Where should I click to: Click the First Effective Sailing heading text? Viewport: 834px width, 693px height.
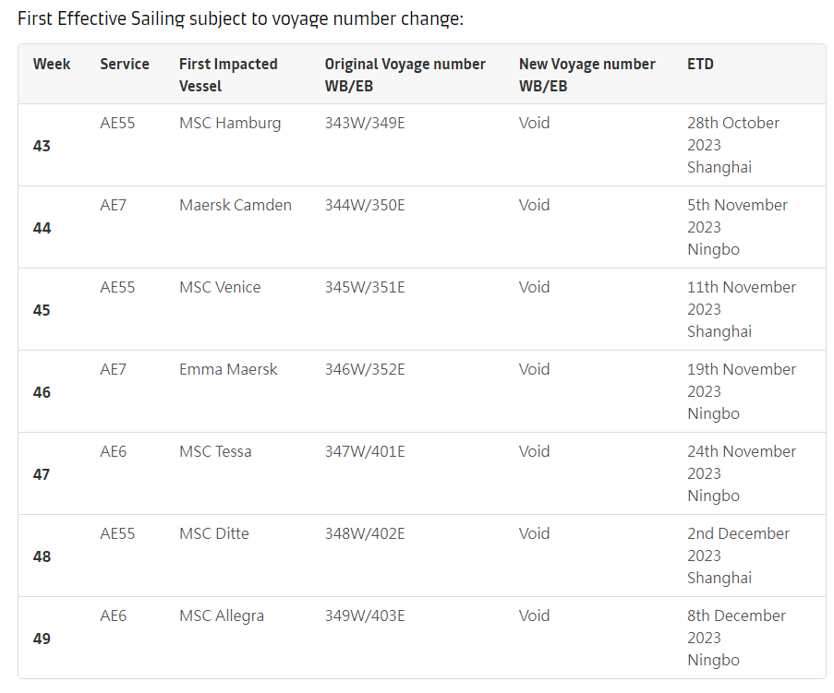pos(240,18)
